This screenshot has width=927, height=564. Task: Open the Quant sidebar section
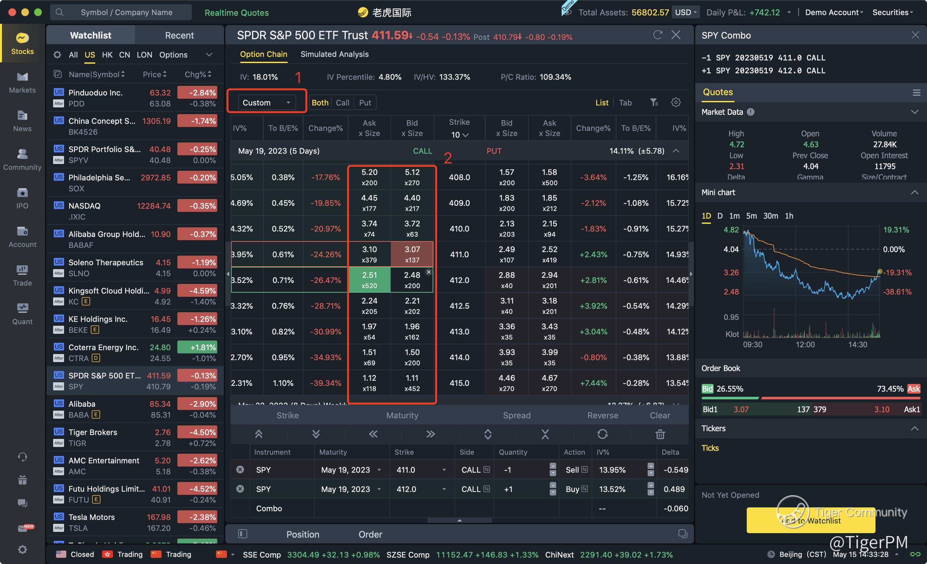coord(22,314)
